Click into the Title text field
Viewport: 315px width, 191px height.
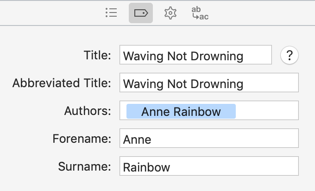pyautogui.click(x=195, y=55)
